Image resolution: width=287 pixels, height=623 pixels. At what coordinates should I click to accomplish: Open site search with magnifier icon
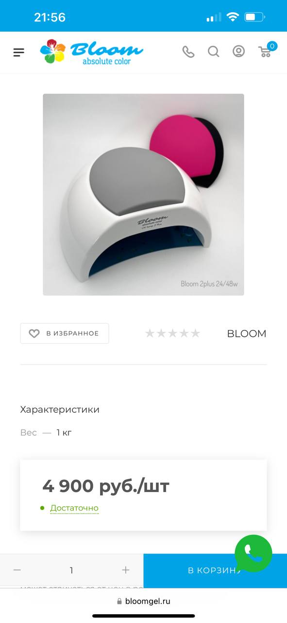point(213,52)
